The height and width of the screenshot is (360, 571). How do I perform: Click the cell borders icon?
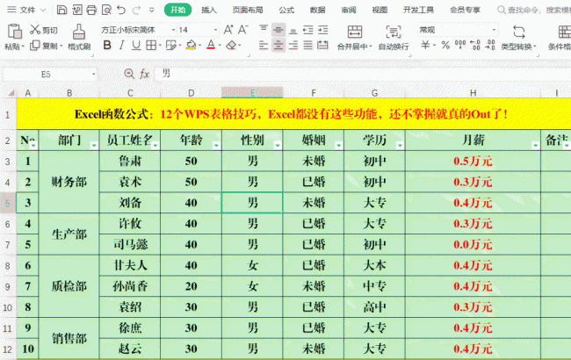[x=151, y=45]
